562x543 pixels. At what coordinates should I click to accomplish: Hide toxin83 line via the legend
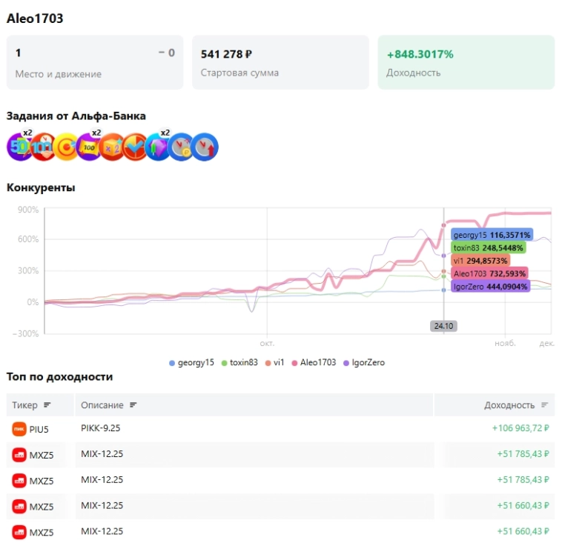(x=242, y=363)
